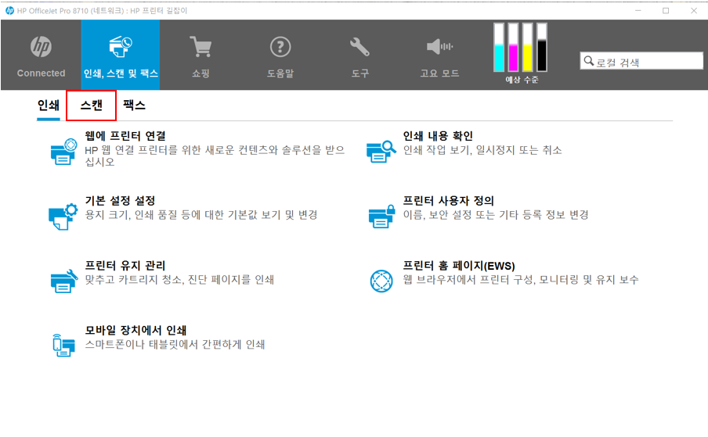Click the 모바일 장치에서 인쇄 phone printer icon
This screenshot has height=437, width=708.
[63, 346]
